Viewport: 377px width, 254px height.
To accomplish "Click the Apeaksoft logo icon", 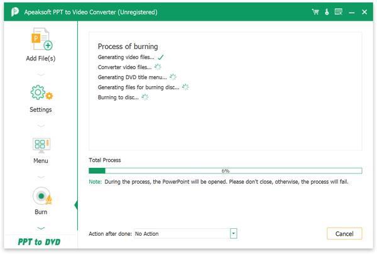I will [x=14, y=12].
